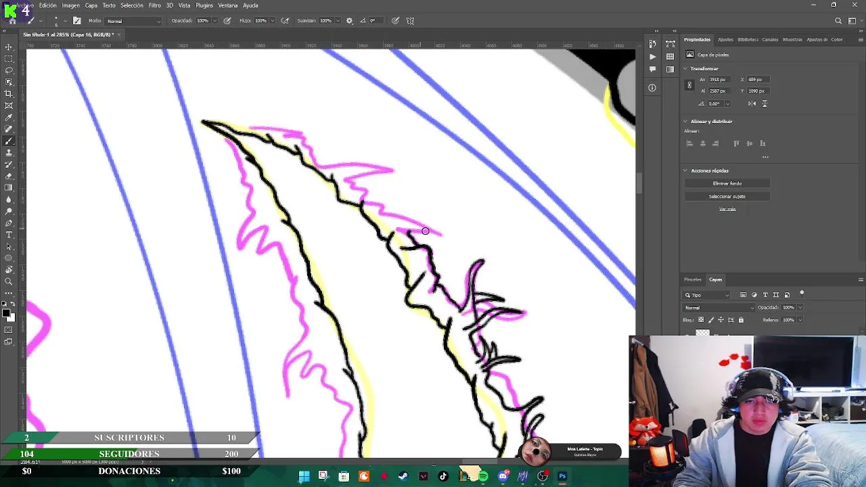This screenshot has width=866, height=487.
Task: Open the Actions panel play icon
Action: [652, 57]
